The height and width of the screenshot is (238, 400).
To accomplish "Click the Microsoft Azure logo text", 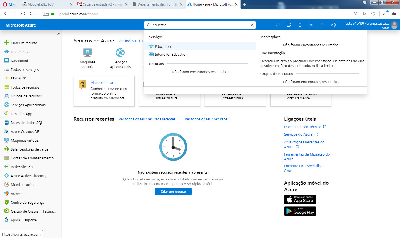I will 21,25.
